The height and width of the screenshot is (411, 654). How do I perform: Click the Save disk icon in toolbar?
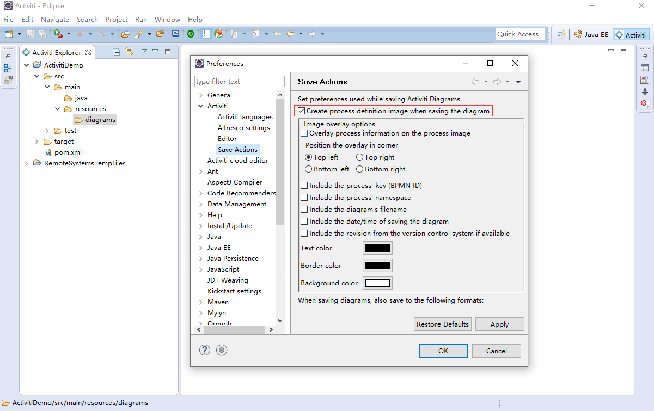(30, 34)
